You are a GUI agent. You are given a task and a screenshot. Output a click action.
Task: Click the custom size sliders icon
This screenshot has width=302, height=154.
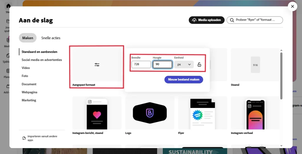click(x=97, y=65)
